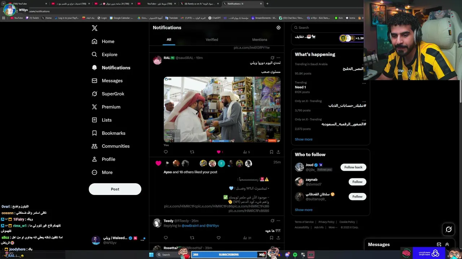Switch to the All notifications tab
The image size is (462, 259).
[169, 40]
